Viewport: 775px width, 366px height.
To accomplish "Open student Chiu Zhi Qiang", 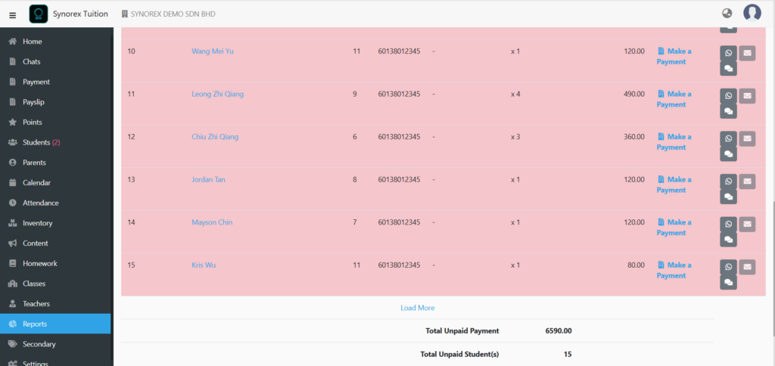I will [x=215, y=137].
